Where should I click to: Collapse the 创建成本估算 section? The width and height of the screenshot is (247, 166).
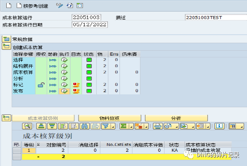[6, 46]
